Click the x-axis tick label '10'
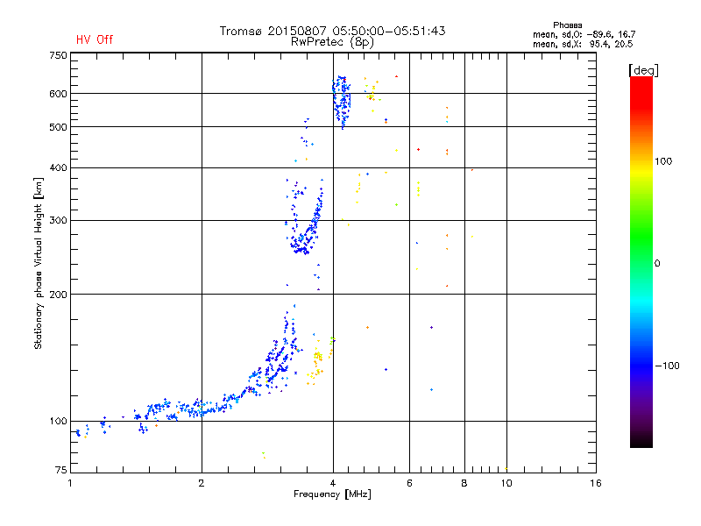The width and height of the screenshot is (701, 526). [506, 483]
